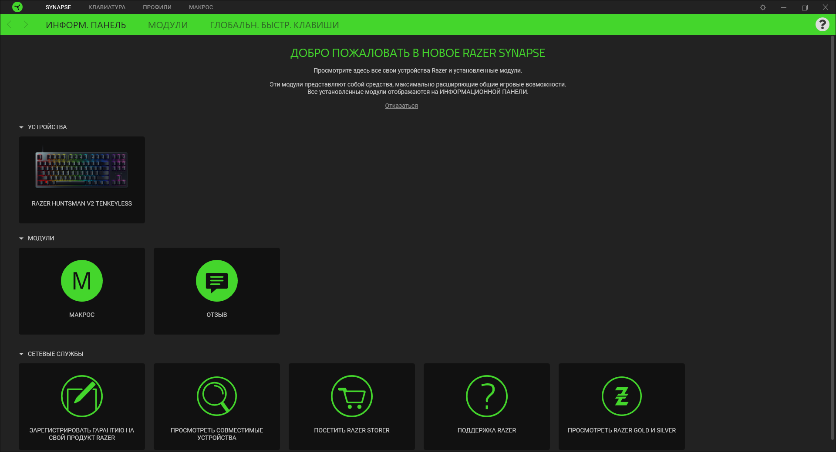The image size is (836, 452).
Task: Click Посетить Razer Storer text
Action: 352,430
